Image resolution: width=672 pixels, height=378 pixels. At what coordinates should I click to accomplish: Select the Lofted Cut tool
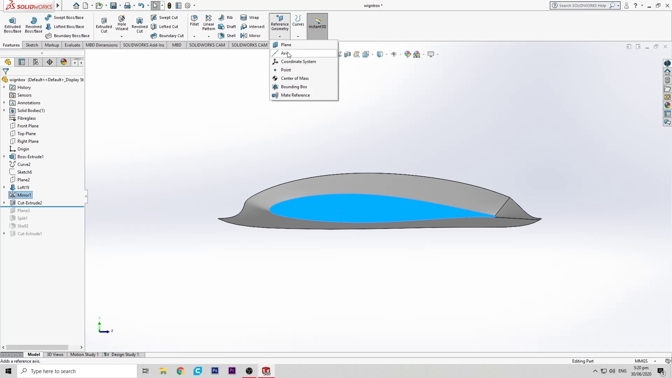tap(164, 27)
